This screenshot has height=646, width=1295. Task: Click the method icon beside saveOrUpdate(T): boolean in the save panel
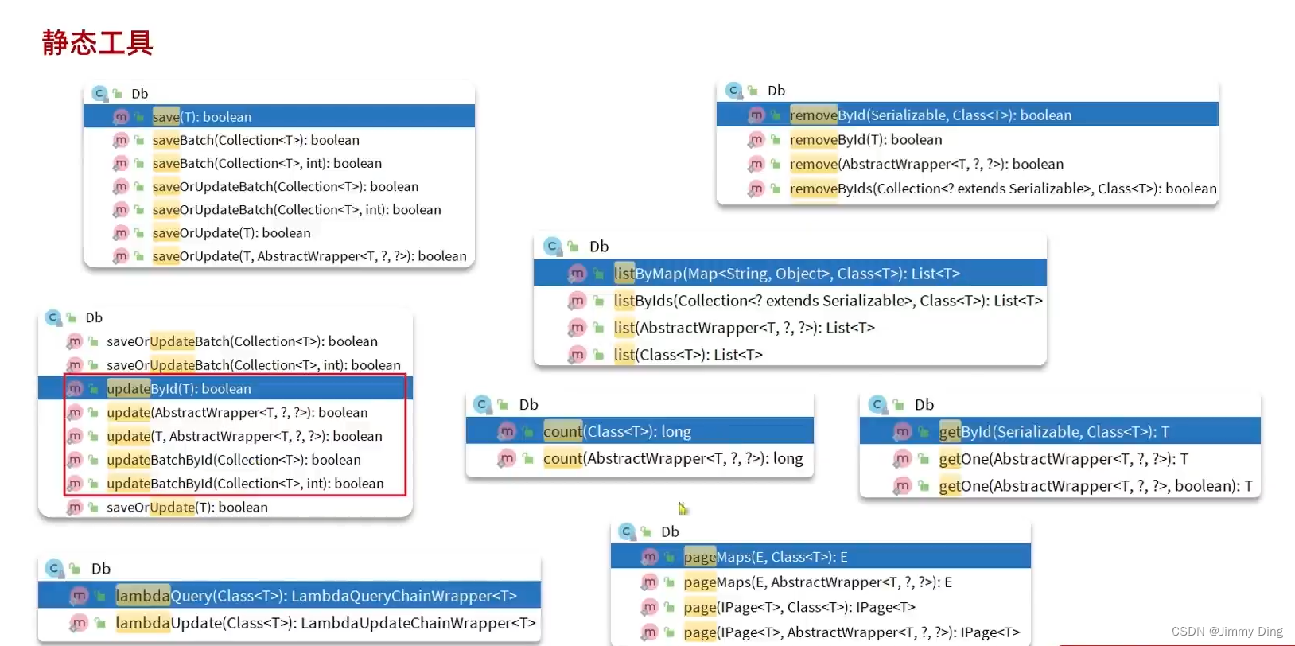click(x=121, y=233)
